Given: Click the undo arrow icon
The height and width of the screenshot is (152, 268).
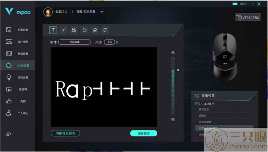Looking at the screenshot, I should [84, 30].
